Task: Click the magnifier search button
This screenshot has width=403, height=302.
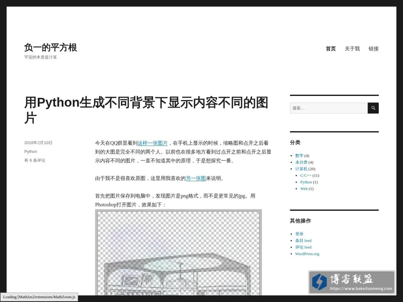Action: (x=373, y=108)
